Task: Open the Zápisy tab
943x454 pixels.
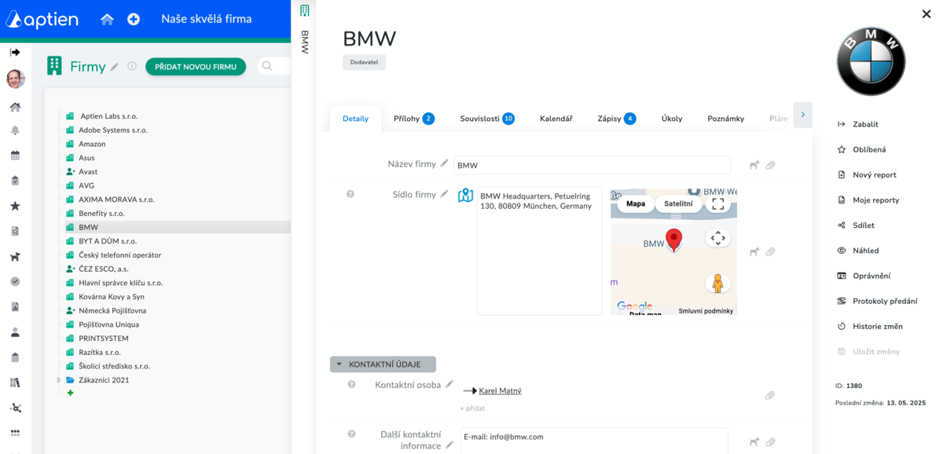Action: [617, 119]
